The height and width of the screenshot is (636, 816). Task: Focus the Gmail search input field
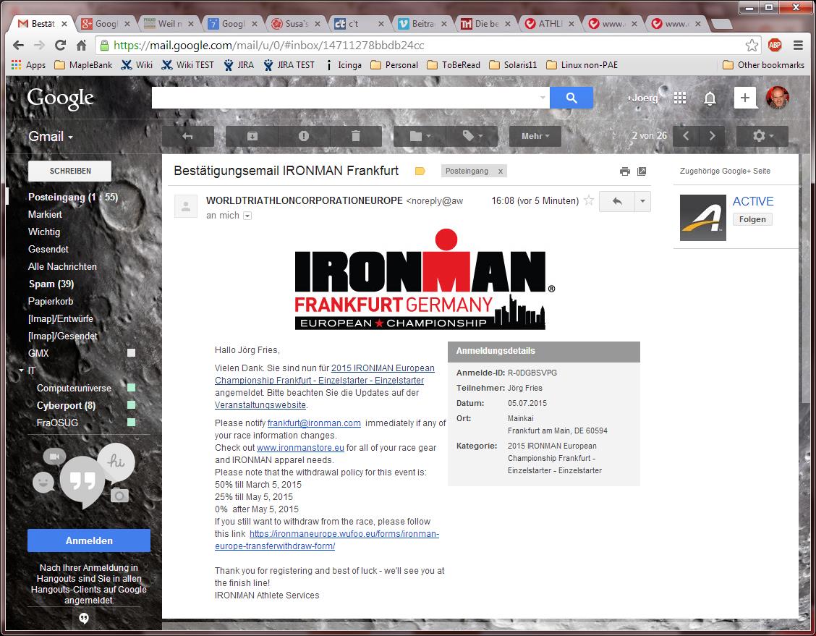click(x=344, y=98)
